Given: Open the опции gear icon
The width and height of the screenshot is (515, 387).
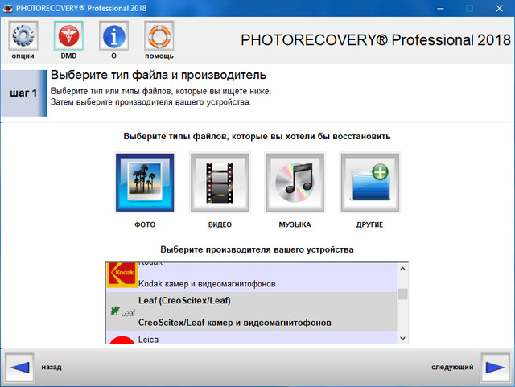Looking at the screenshot, I should [23, 35].
